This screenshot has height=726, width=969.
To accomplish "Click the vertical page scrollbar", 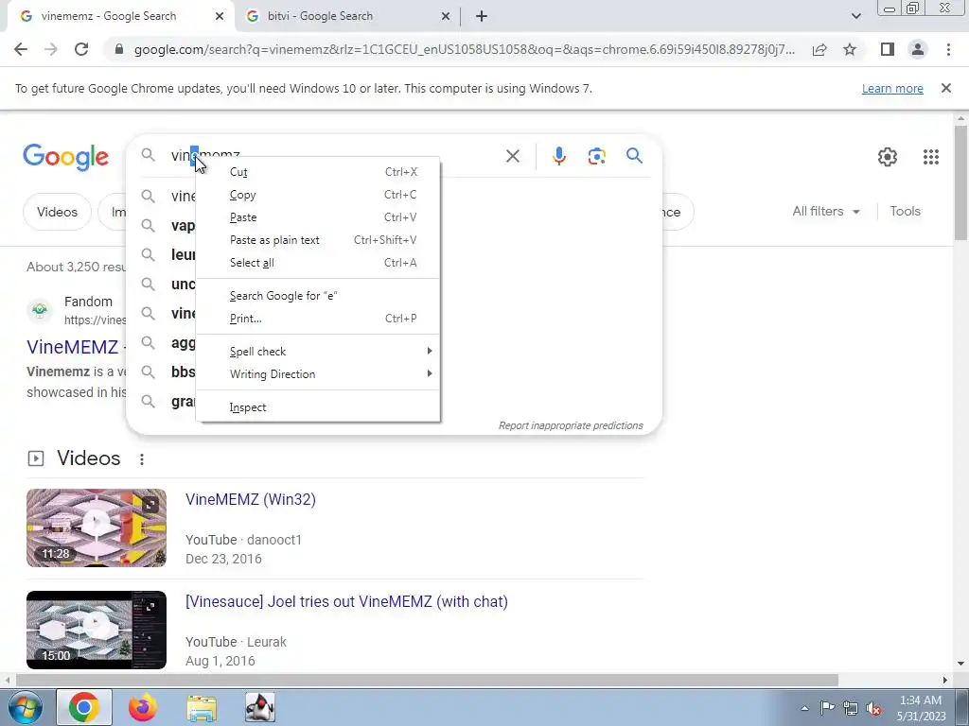I will 961,182.
